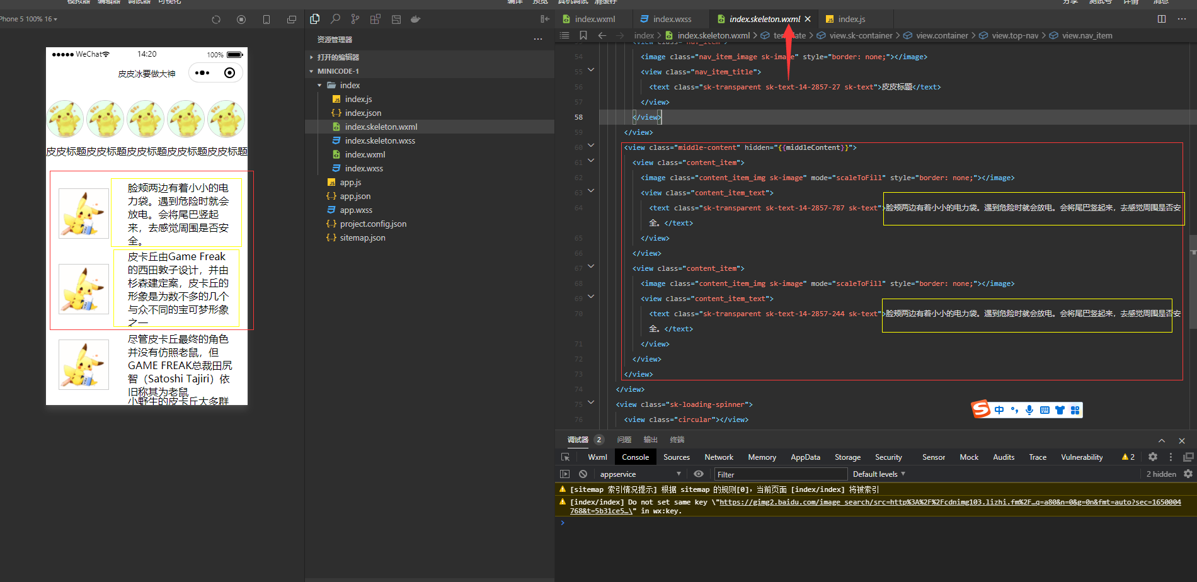
Task: Go back with editor left arrow
Action: (602, 35)
